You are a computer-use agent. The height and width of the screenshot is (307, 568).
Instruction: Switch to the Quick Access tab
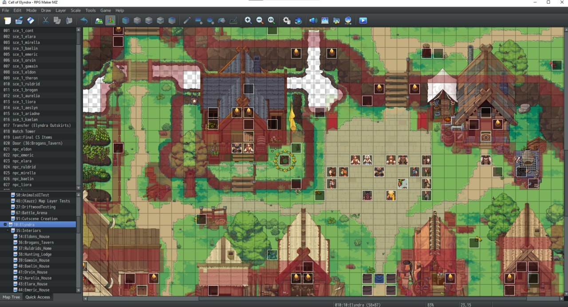click(38, 297)
